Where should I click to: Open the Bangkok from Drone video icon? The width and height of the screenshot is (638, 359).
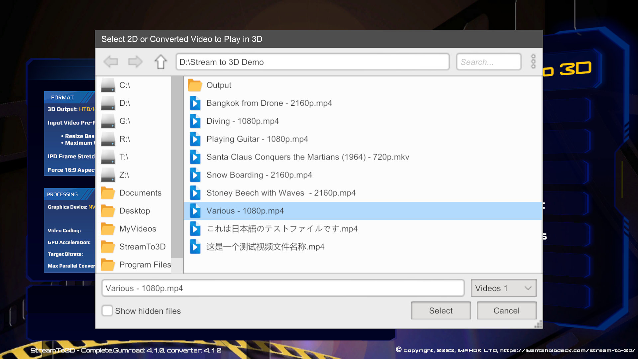[195, 103]
